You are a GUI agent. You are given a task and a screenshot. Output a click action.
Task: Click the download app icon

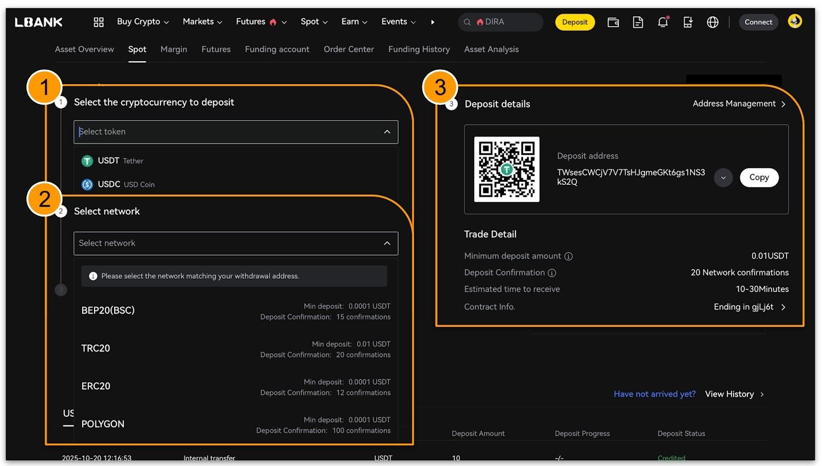[x=687, y=22]
